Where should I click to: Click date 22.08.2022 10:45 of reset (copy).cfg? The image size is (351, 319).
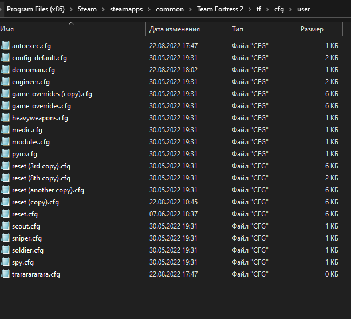point(173,202)
